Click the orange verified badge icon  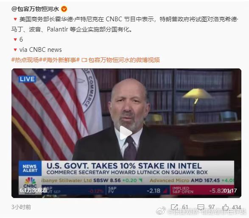(x=64, y=9)
